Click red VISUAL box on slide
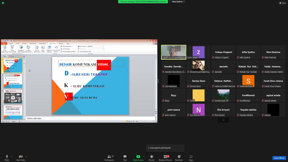The width and height of the screenshot is (288, 162). [x=104, y=65]
